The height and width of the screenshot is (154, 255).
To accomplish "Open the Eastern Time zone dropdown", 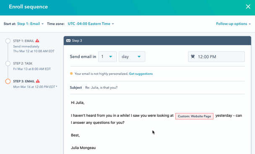I will [91, 24].
